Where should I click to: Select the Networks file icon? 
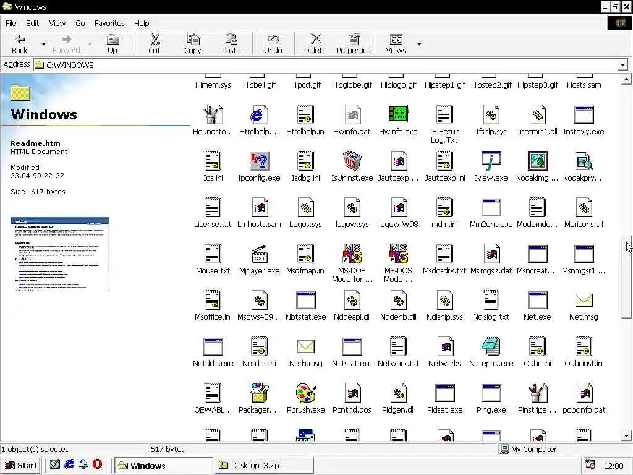[444, 346]
